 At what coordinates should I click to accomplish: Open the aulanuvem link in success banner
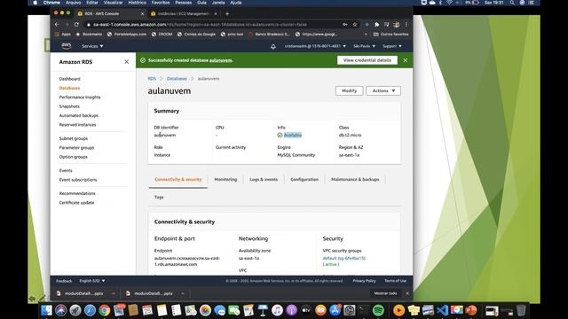coord(221,60)
